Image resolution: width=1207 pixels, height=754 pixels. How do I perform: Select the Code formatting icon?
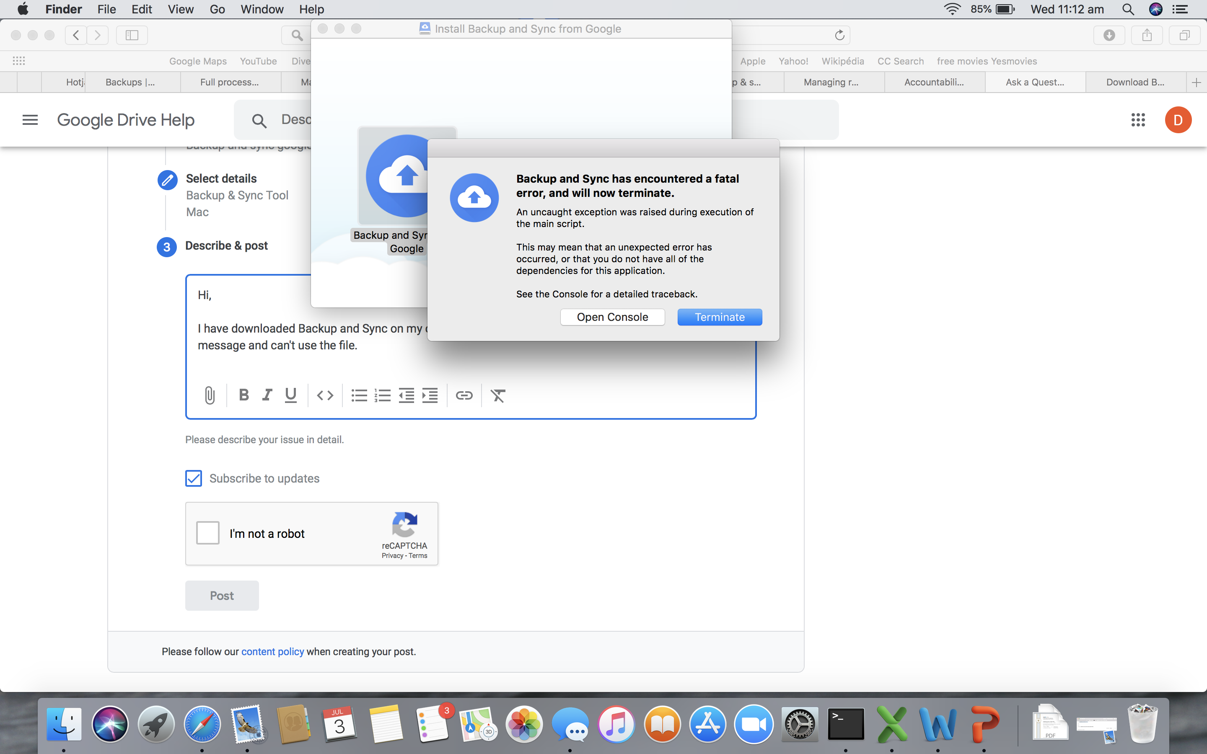[325, 395]
